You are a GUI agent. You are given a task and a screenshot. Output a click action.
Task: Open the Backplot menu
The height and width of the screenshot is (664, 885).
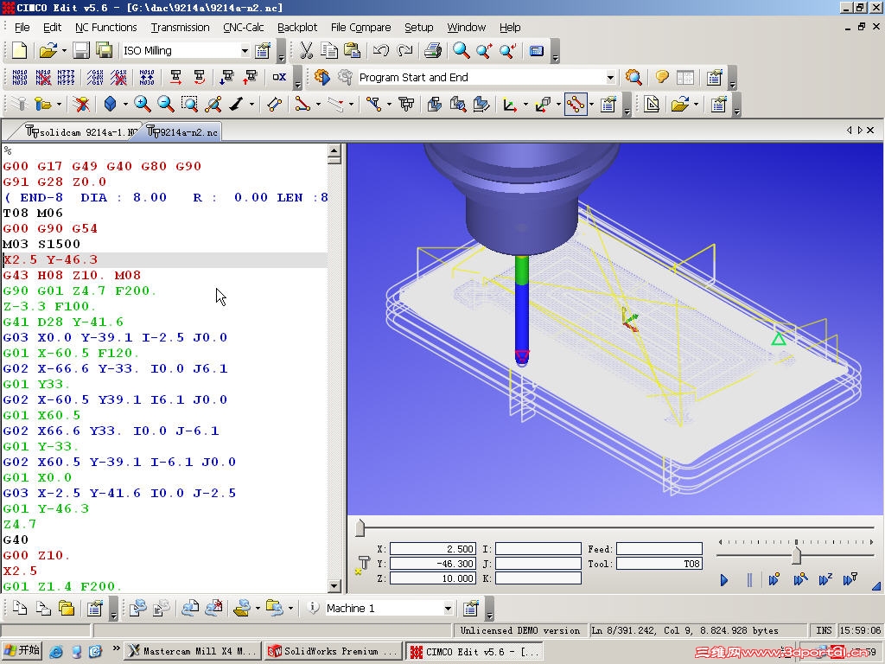[297, 27]
